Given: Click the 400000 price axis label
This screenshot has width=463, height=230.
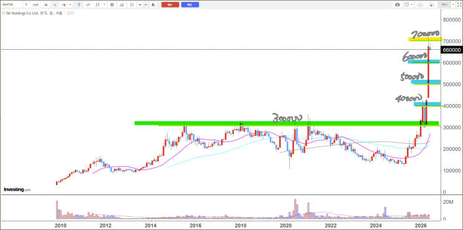Looking at the screenshot, I should [x=452, y=106].
